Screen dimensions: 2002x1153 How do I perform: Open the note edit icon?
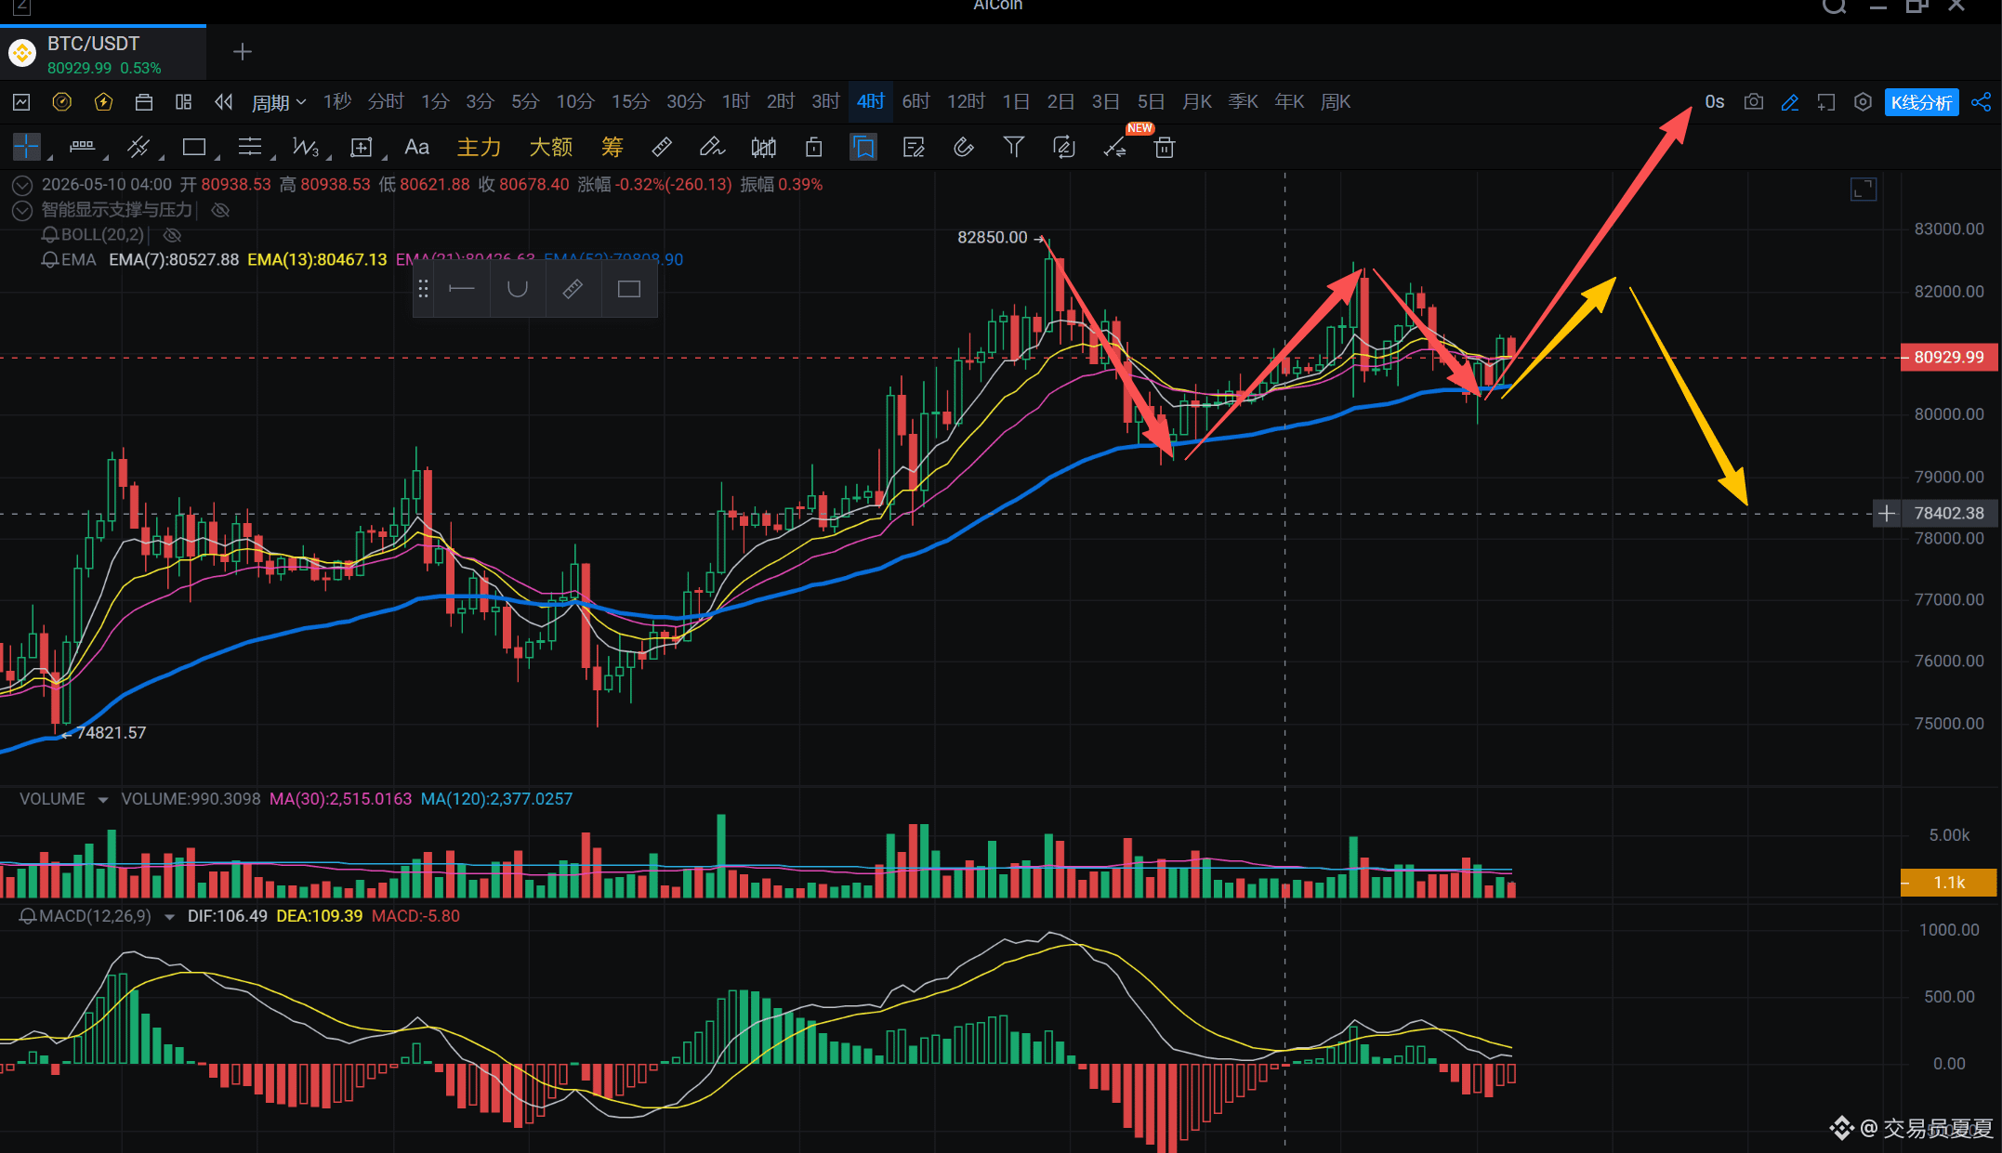(x=914, y=147)
